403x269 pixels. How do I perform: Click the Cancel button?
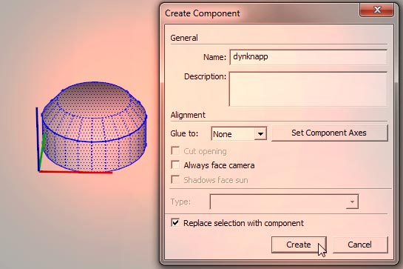click(x=360, y=245)
